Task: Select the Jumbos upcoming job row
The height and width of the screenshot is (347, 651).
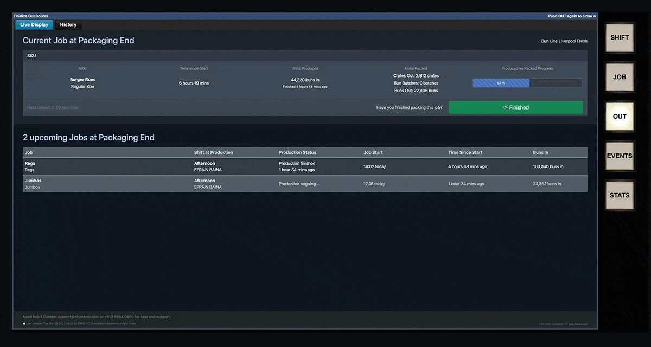Action: coord(304,183)
